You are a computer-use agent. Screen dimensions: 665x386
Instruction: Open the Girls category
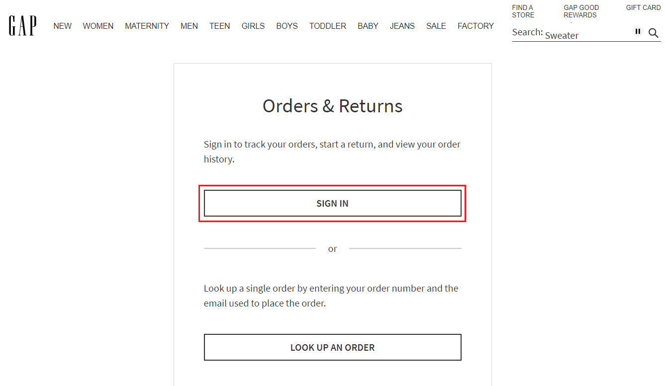tap(253, 26)
